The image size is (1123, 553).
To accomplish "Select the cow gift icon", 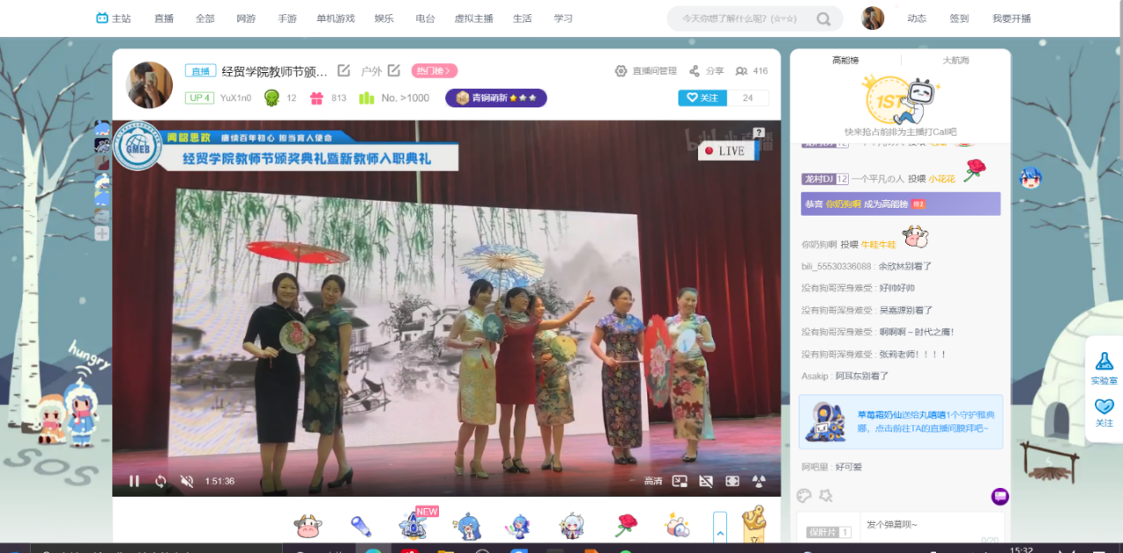I will coord(307,526).
